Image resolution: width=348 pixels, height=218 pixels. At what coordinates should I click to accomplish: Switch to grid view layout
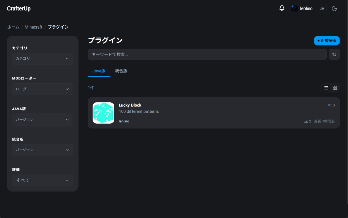335,88
